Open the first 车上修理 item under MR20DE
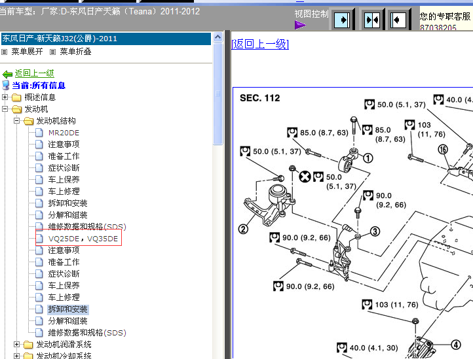This screenshot has height=359, width=473. (64, 192)
